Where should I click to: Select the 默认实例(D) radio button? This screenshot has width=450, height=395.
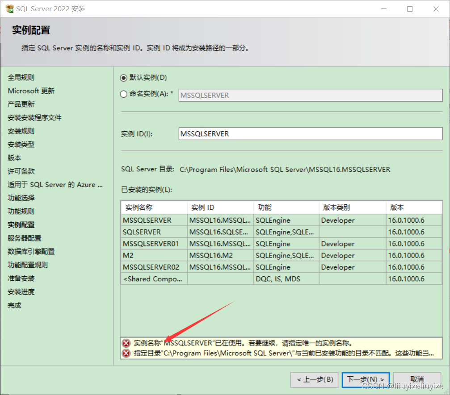(x=124, y=78)
